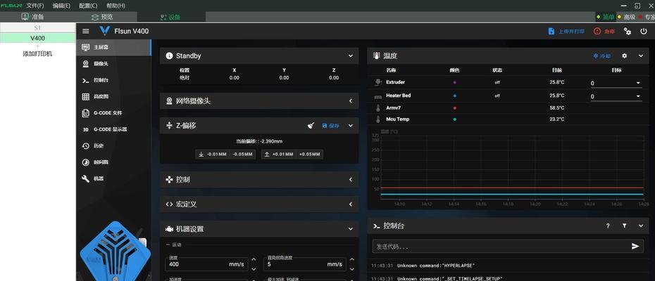Select 高级 advanced mode

pyautogui.click(x=627, y=17)
